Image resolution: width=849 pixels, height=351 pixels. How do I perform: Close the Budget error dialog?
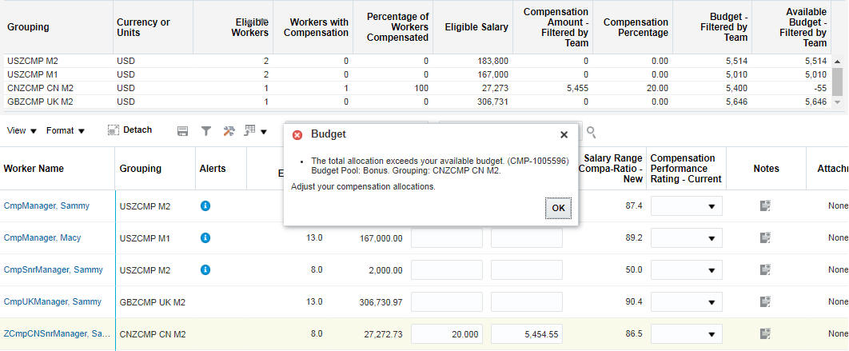[x=564, y=135]
